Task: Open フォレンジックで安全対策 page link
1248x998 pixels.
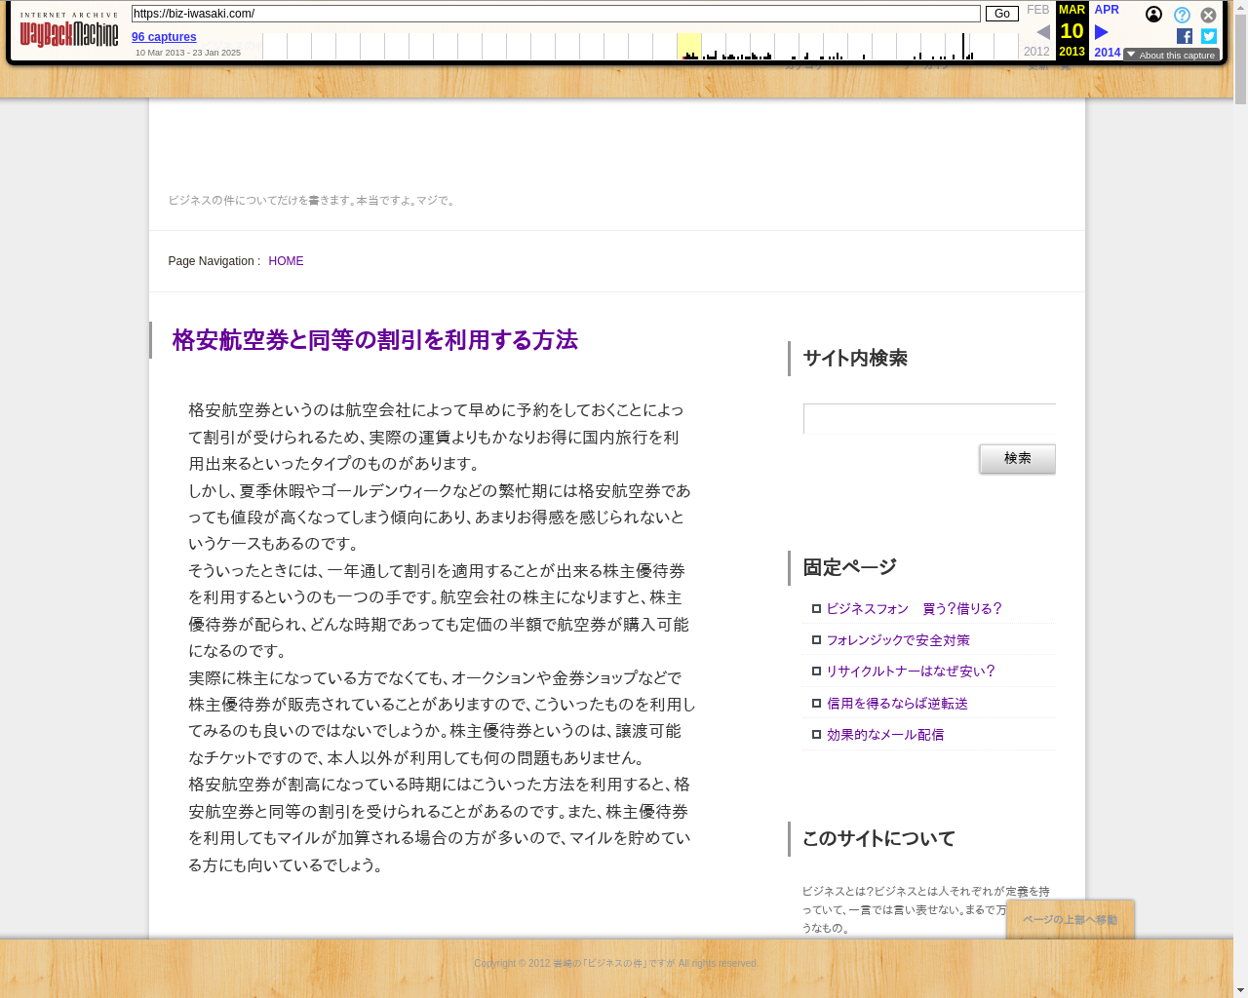Action: 898,640
